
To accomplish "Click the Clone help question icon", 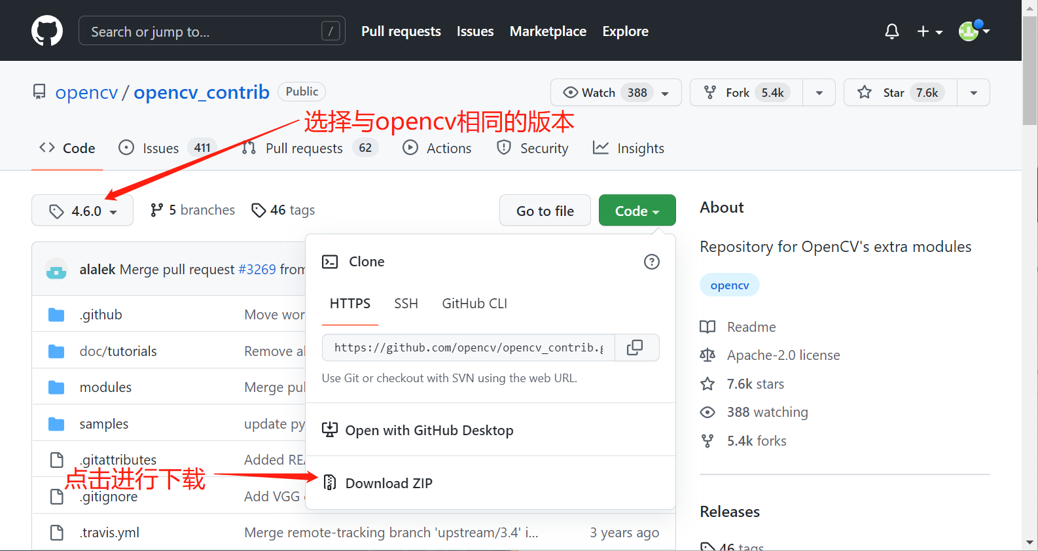I will pos(652,262).
